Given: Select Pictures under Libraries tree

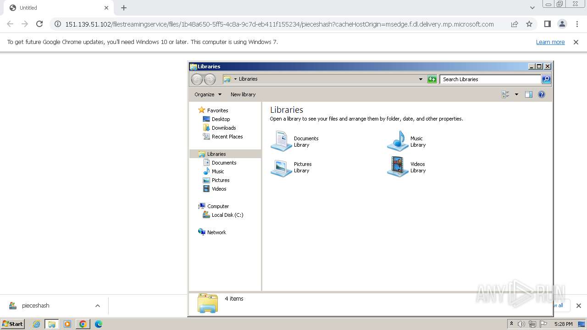Looking at the screenshot, I should point(221,180).
